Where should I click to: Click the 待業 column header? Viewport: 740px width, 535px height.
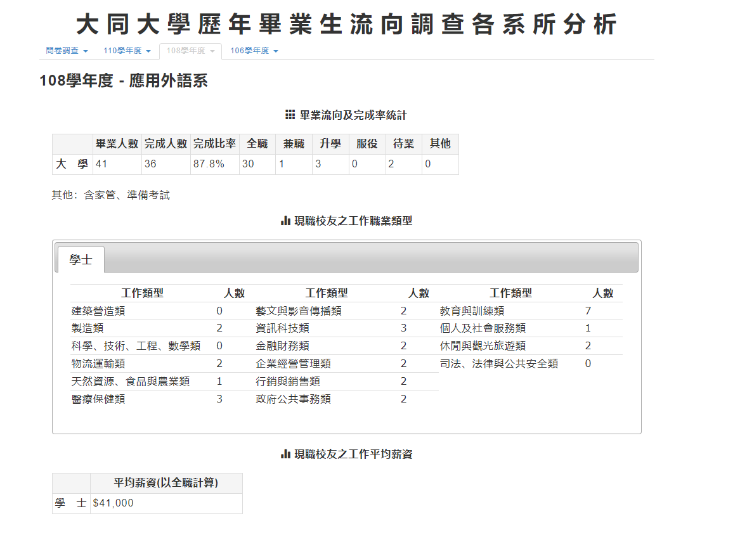point(403,144)
